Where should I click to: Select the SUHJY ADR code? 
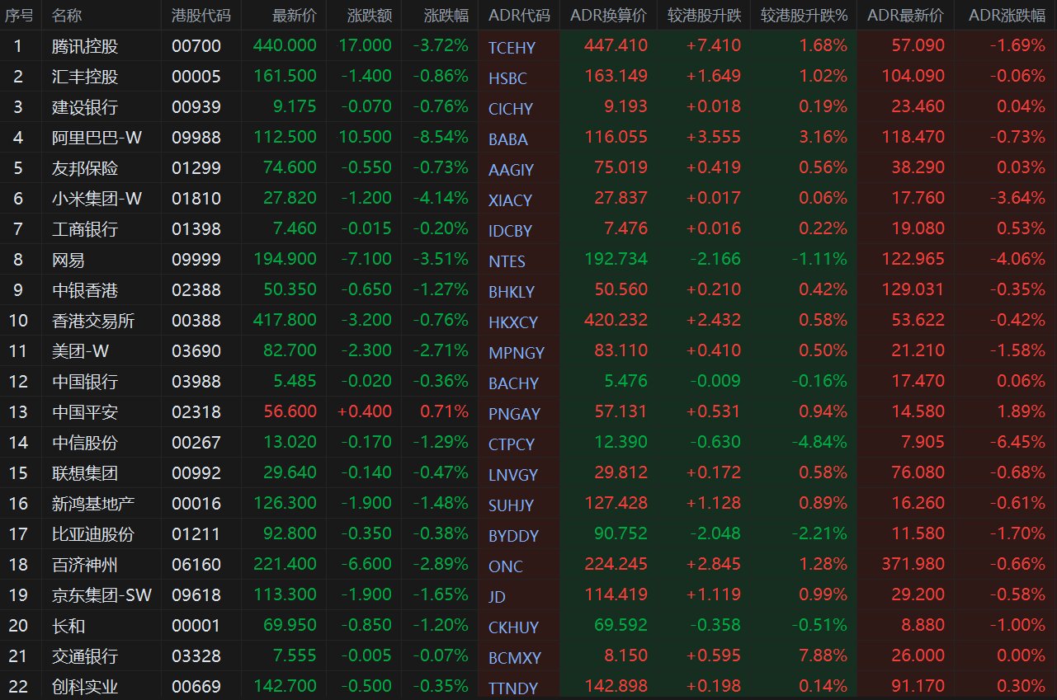512,505
